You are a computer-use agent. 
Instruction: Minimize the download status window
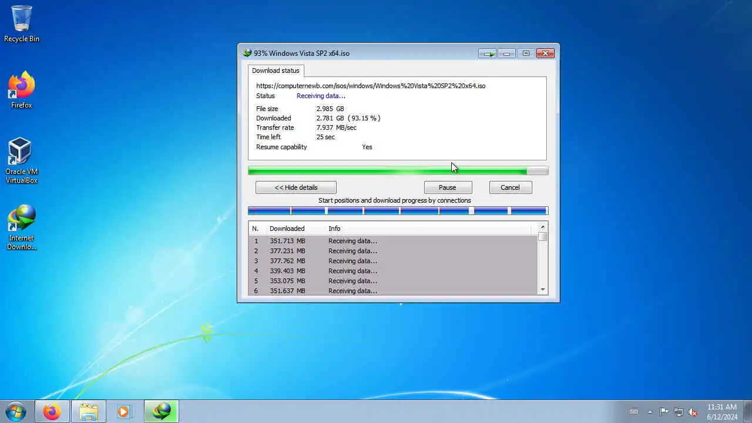click(x=506, y=53)
